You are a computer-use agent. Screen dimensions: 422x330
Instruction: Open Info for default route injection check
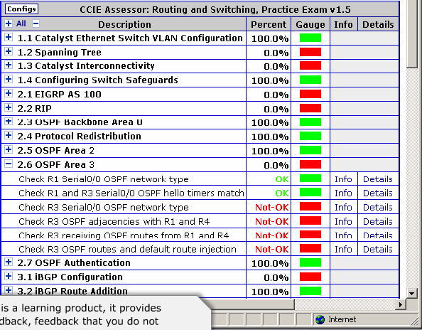coord(343,249)
